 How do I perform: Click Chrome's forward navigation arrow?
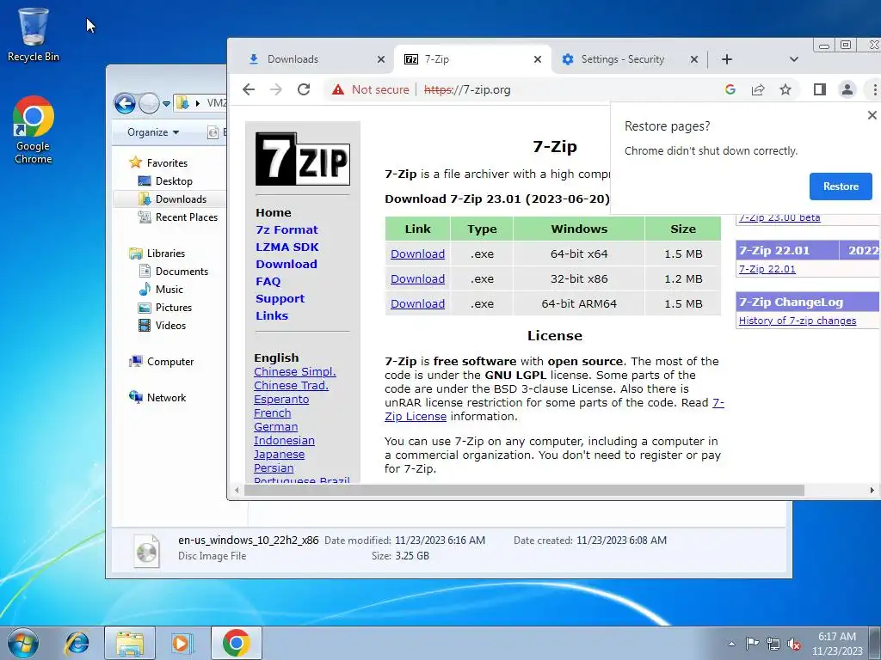tap(276, 89)
